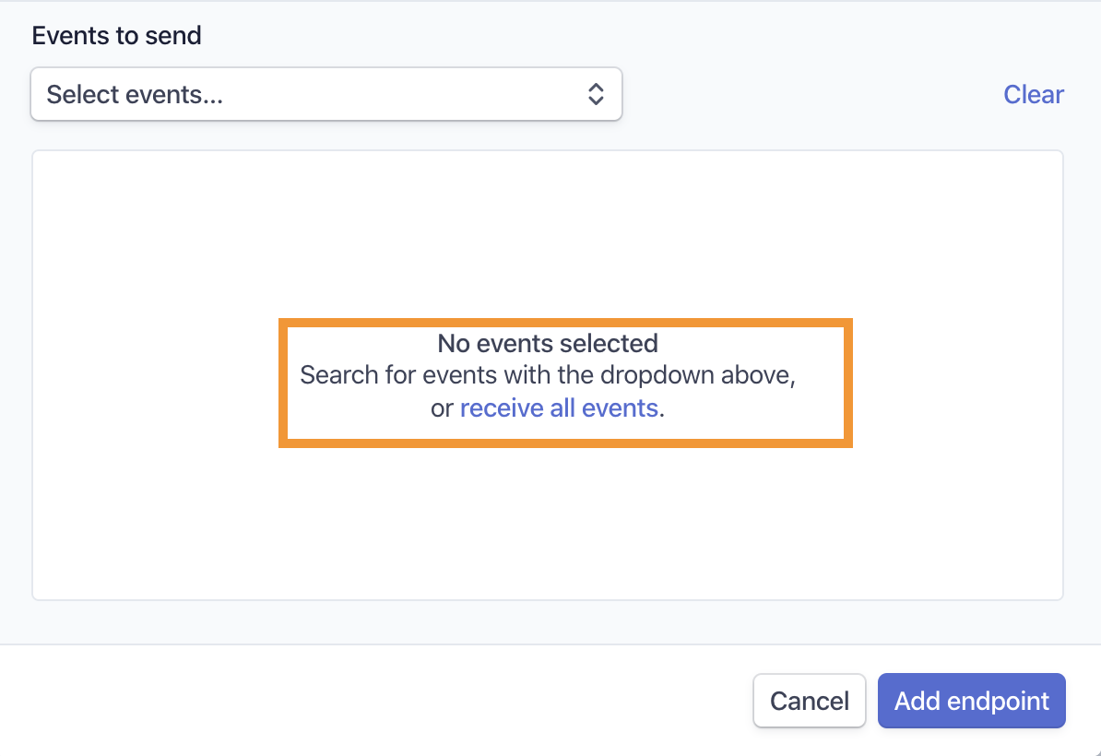Viewport: 1101px width, 756px height.
Task: Dismiss the dialog with Cancel
Action: pyautogui.click(x=809, y=701)
